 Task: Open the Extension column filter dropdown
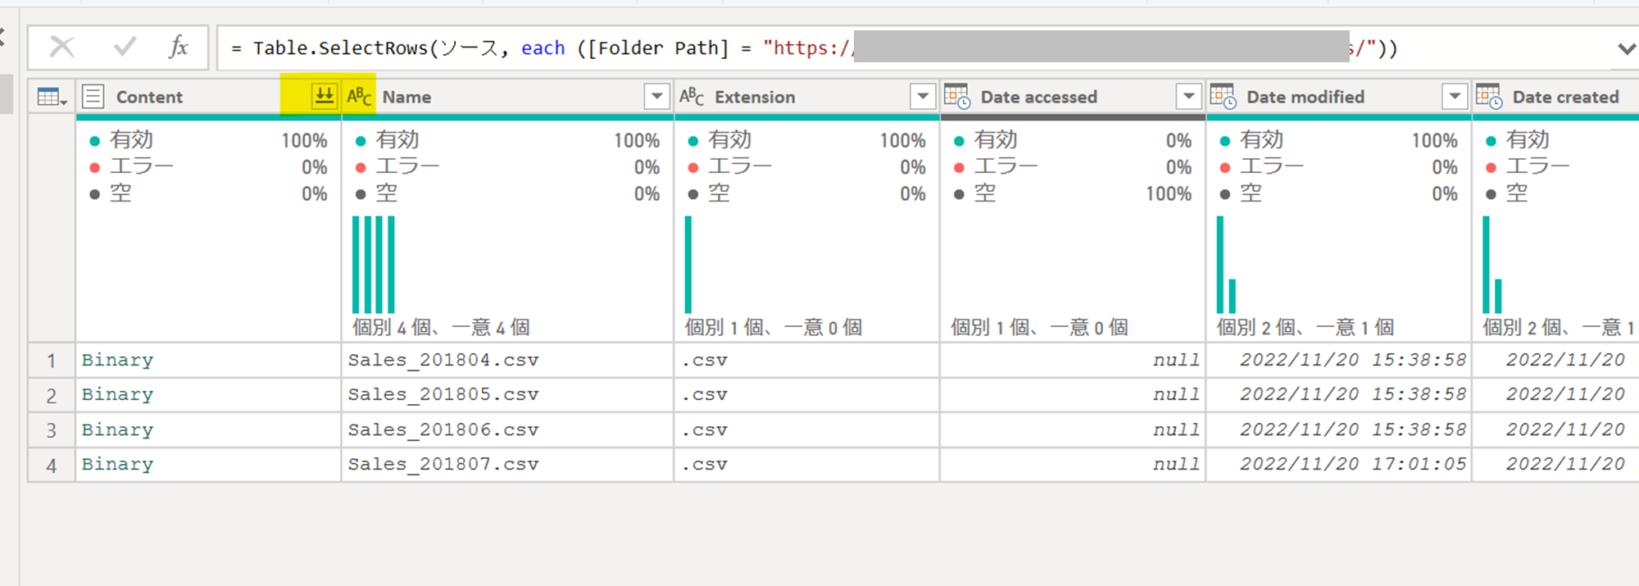923,97
